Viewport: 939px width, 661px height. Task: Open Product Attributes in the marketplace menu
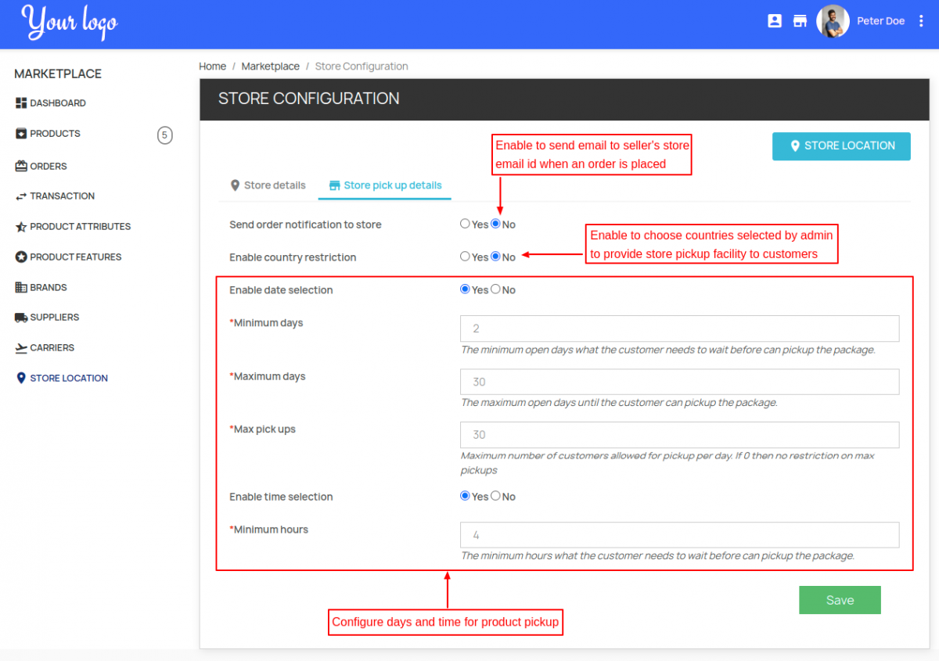pos(81,227)
